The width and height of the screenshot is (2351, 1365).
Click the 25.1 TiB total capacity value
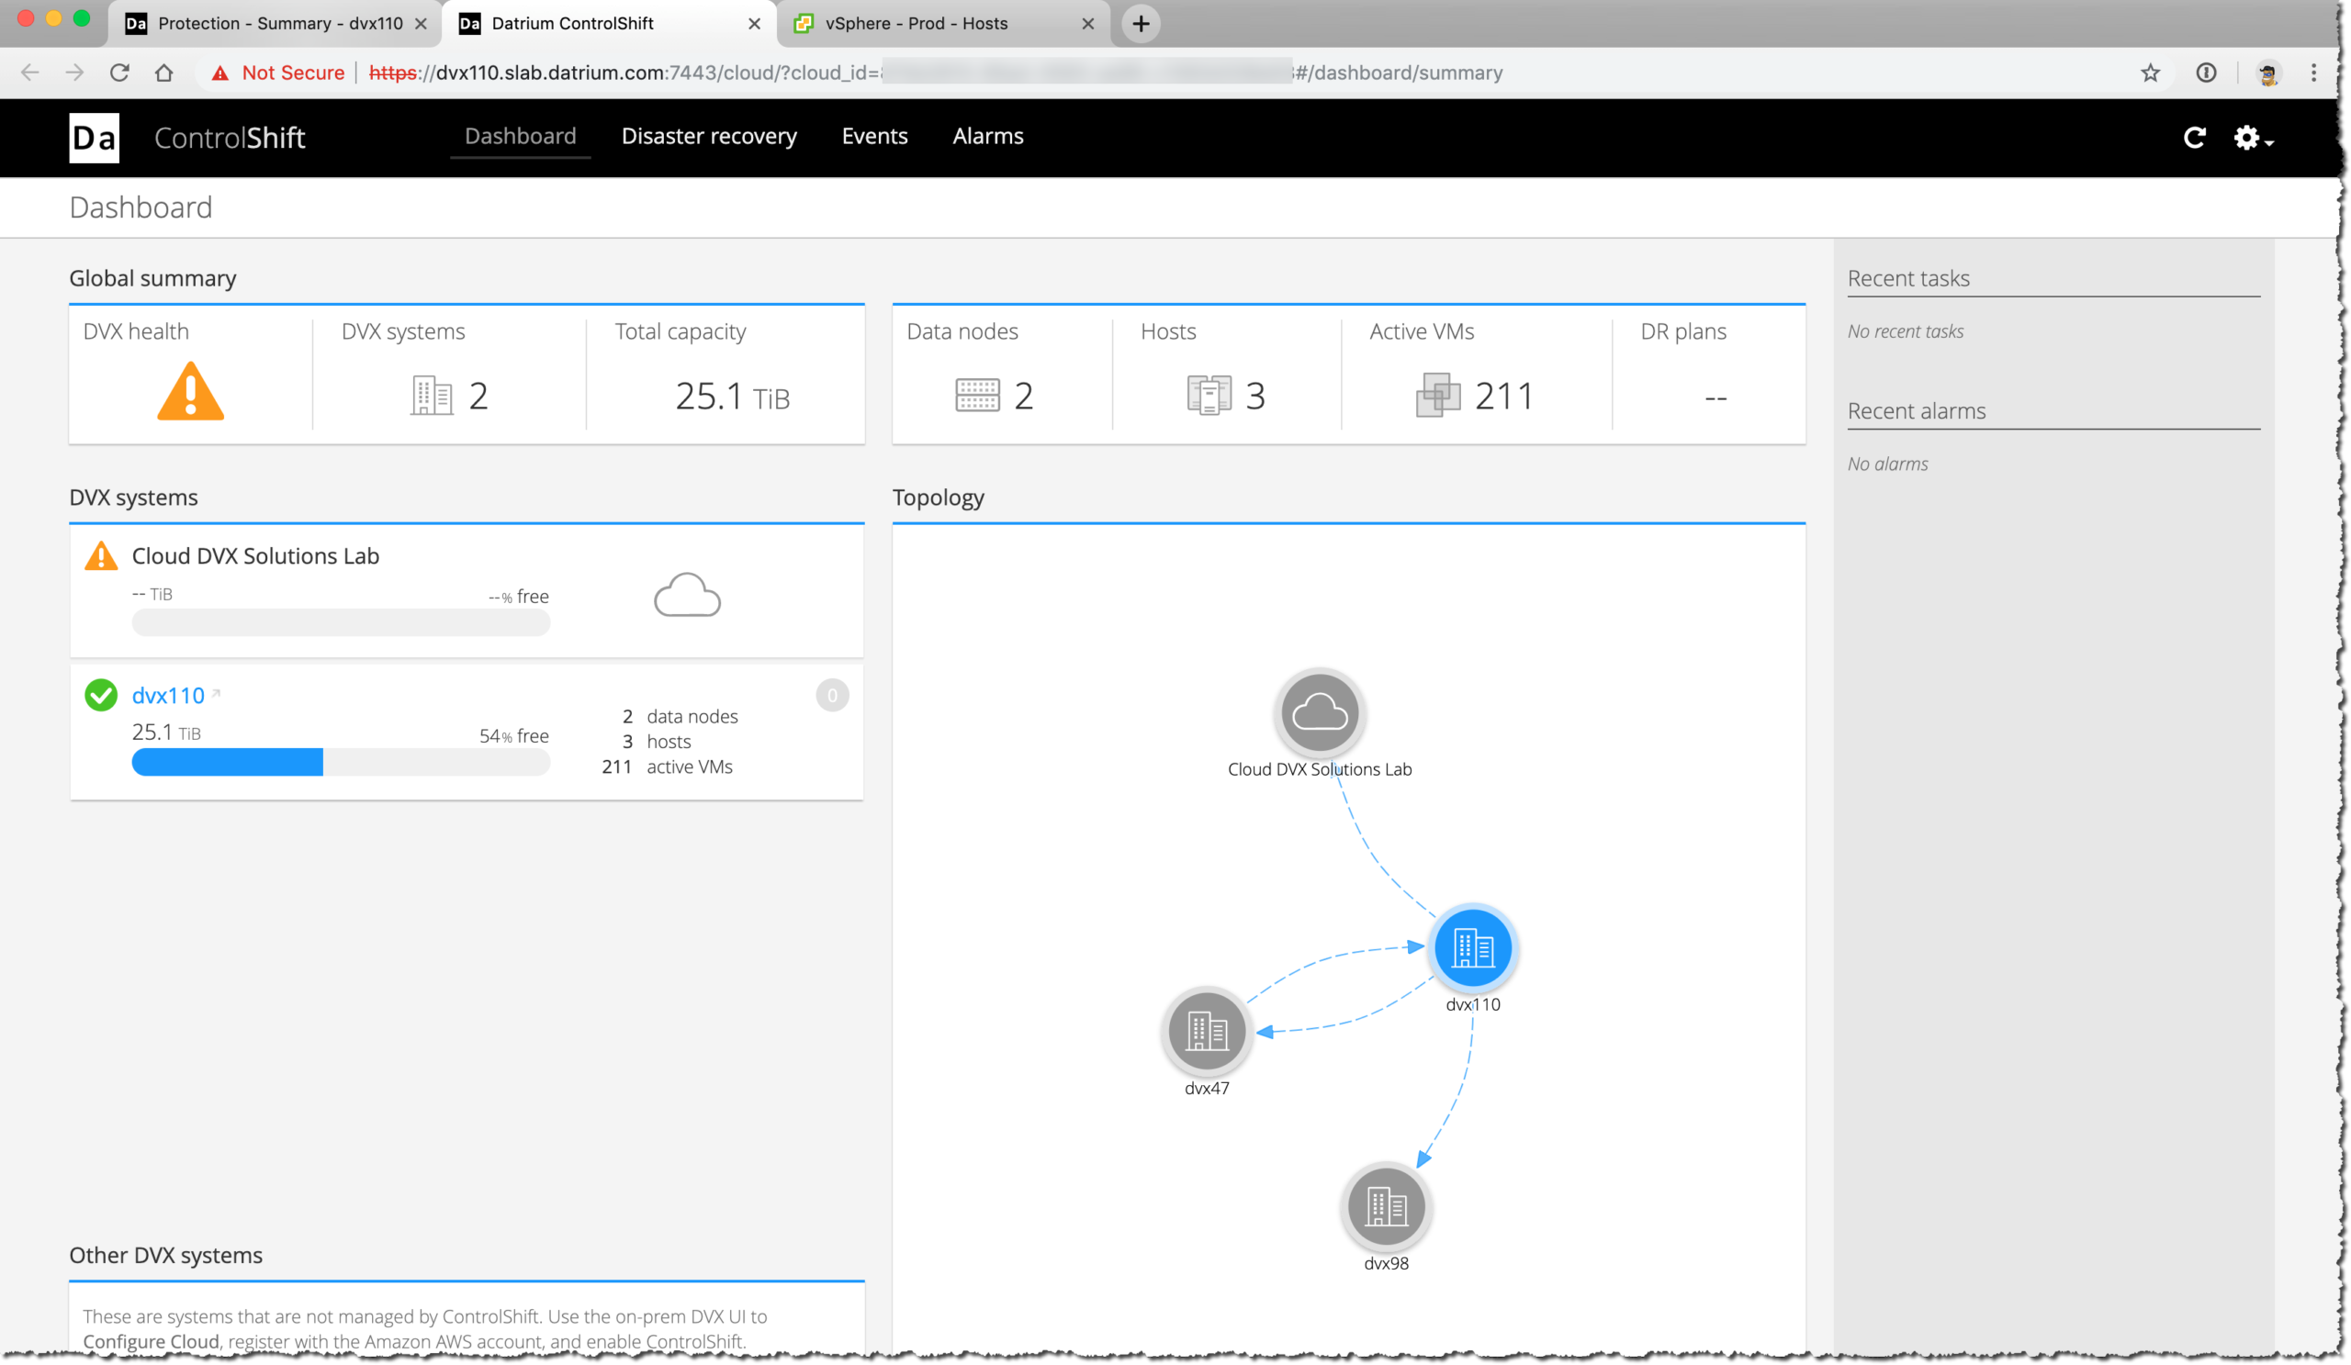point(732,397)
